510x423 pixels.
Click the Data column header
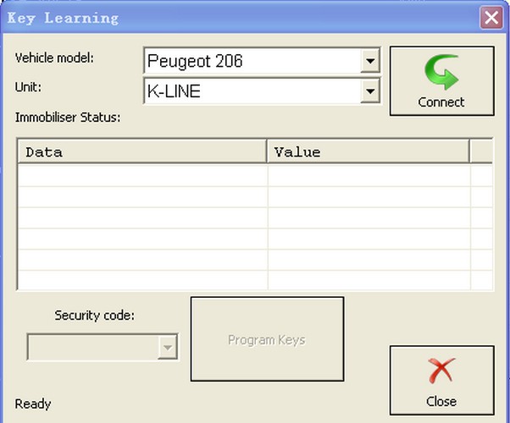pyautogui.click(x=142, y=151)
